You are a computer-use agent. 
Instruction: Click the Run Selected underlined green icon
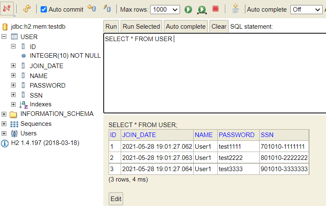point(202,10)
